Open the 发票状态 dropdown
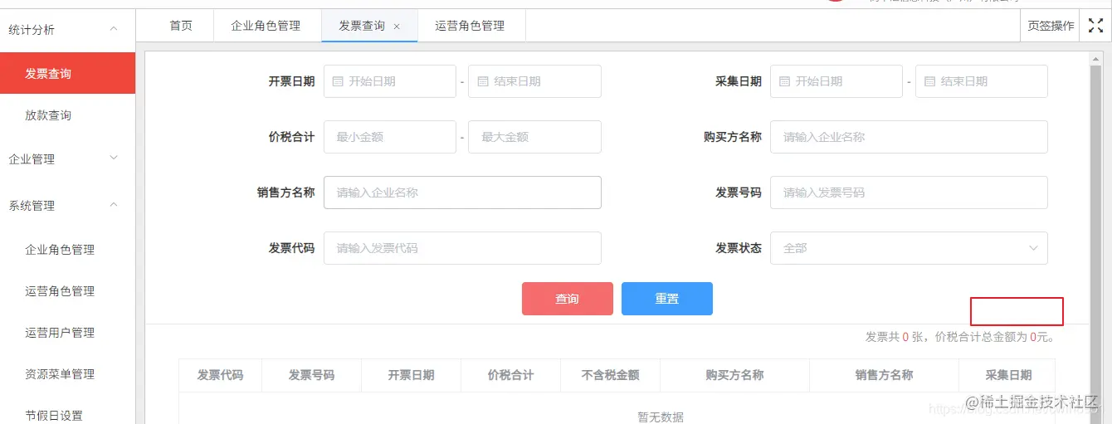The image size is (1112, 424). pos(909,248)
